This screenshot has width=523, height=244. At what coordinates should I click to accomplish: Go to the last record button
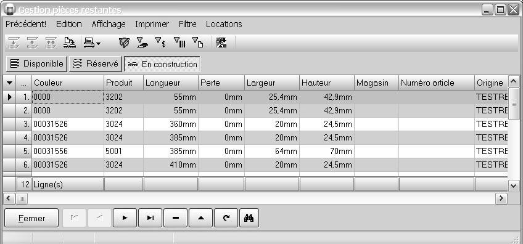point(150,218)
